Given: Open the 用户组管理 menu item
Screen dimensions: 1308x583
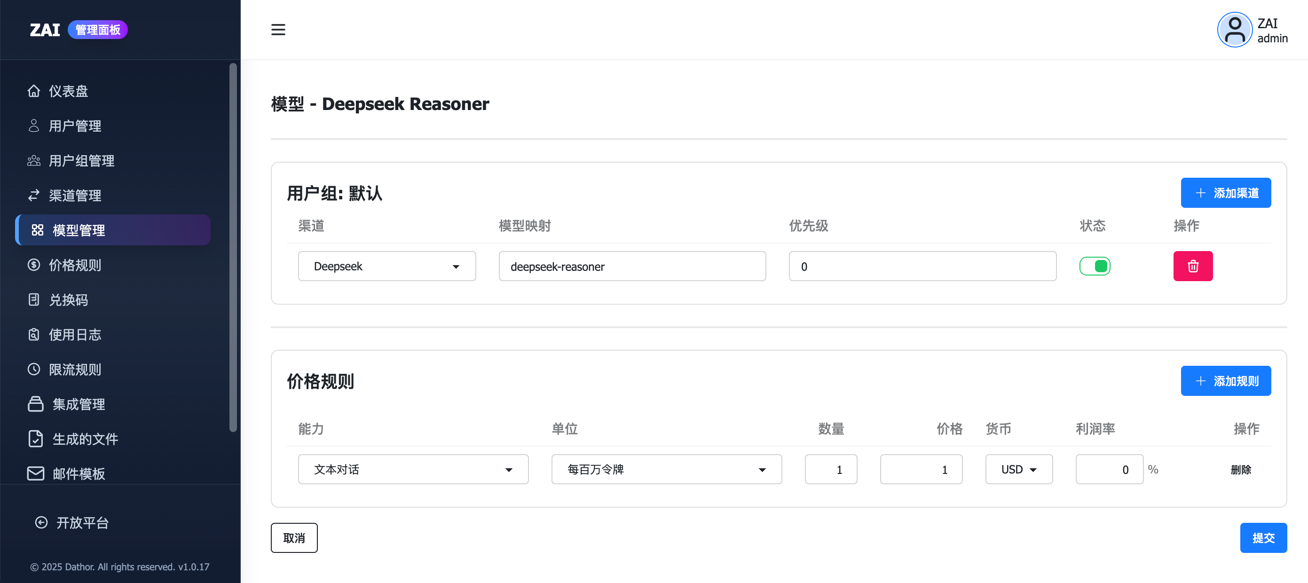Looking at the screenshot, I should [x=81, y=160].
